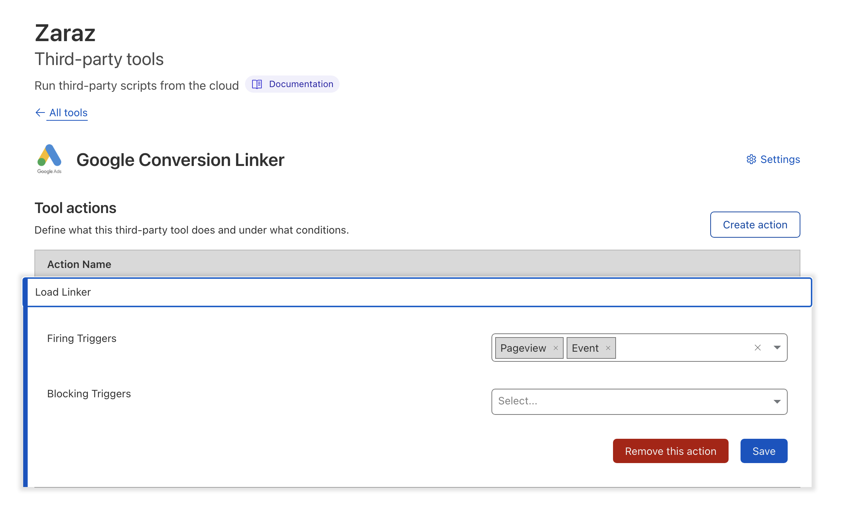The width and height of the screenshot is (852, 521).
Task: Click the Event trigger chip label
Action: [585, 348]
